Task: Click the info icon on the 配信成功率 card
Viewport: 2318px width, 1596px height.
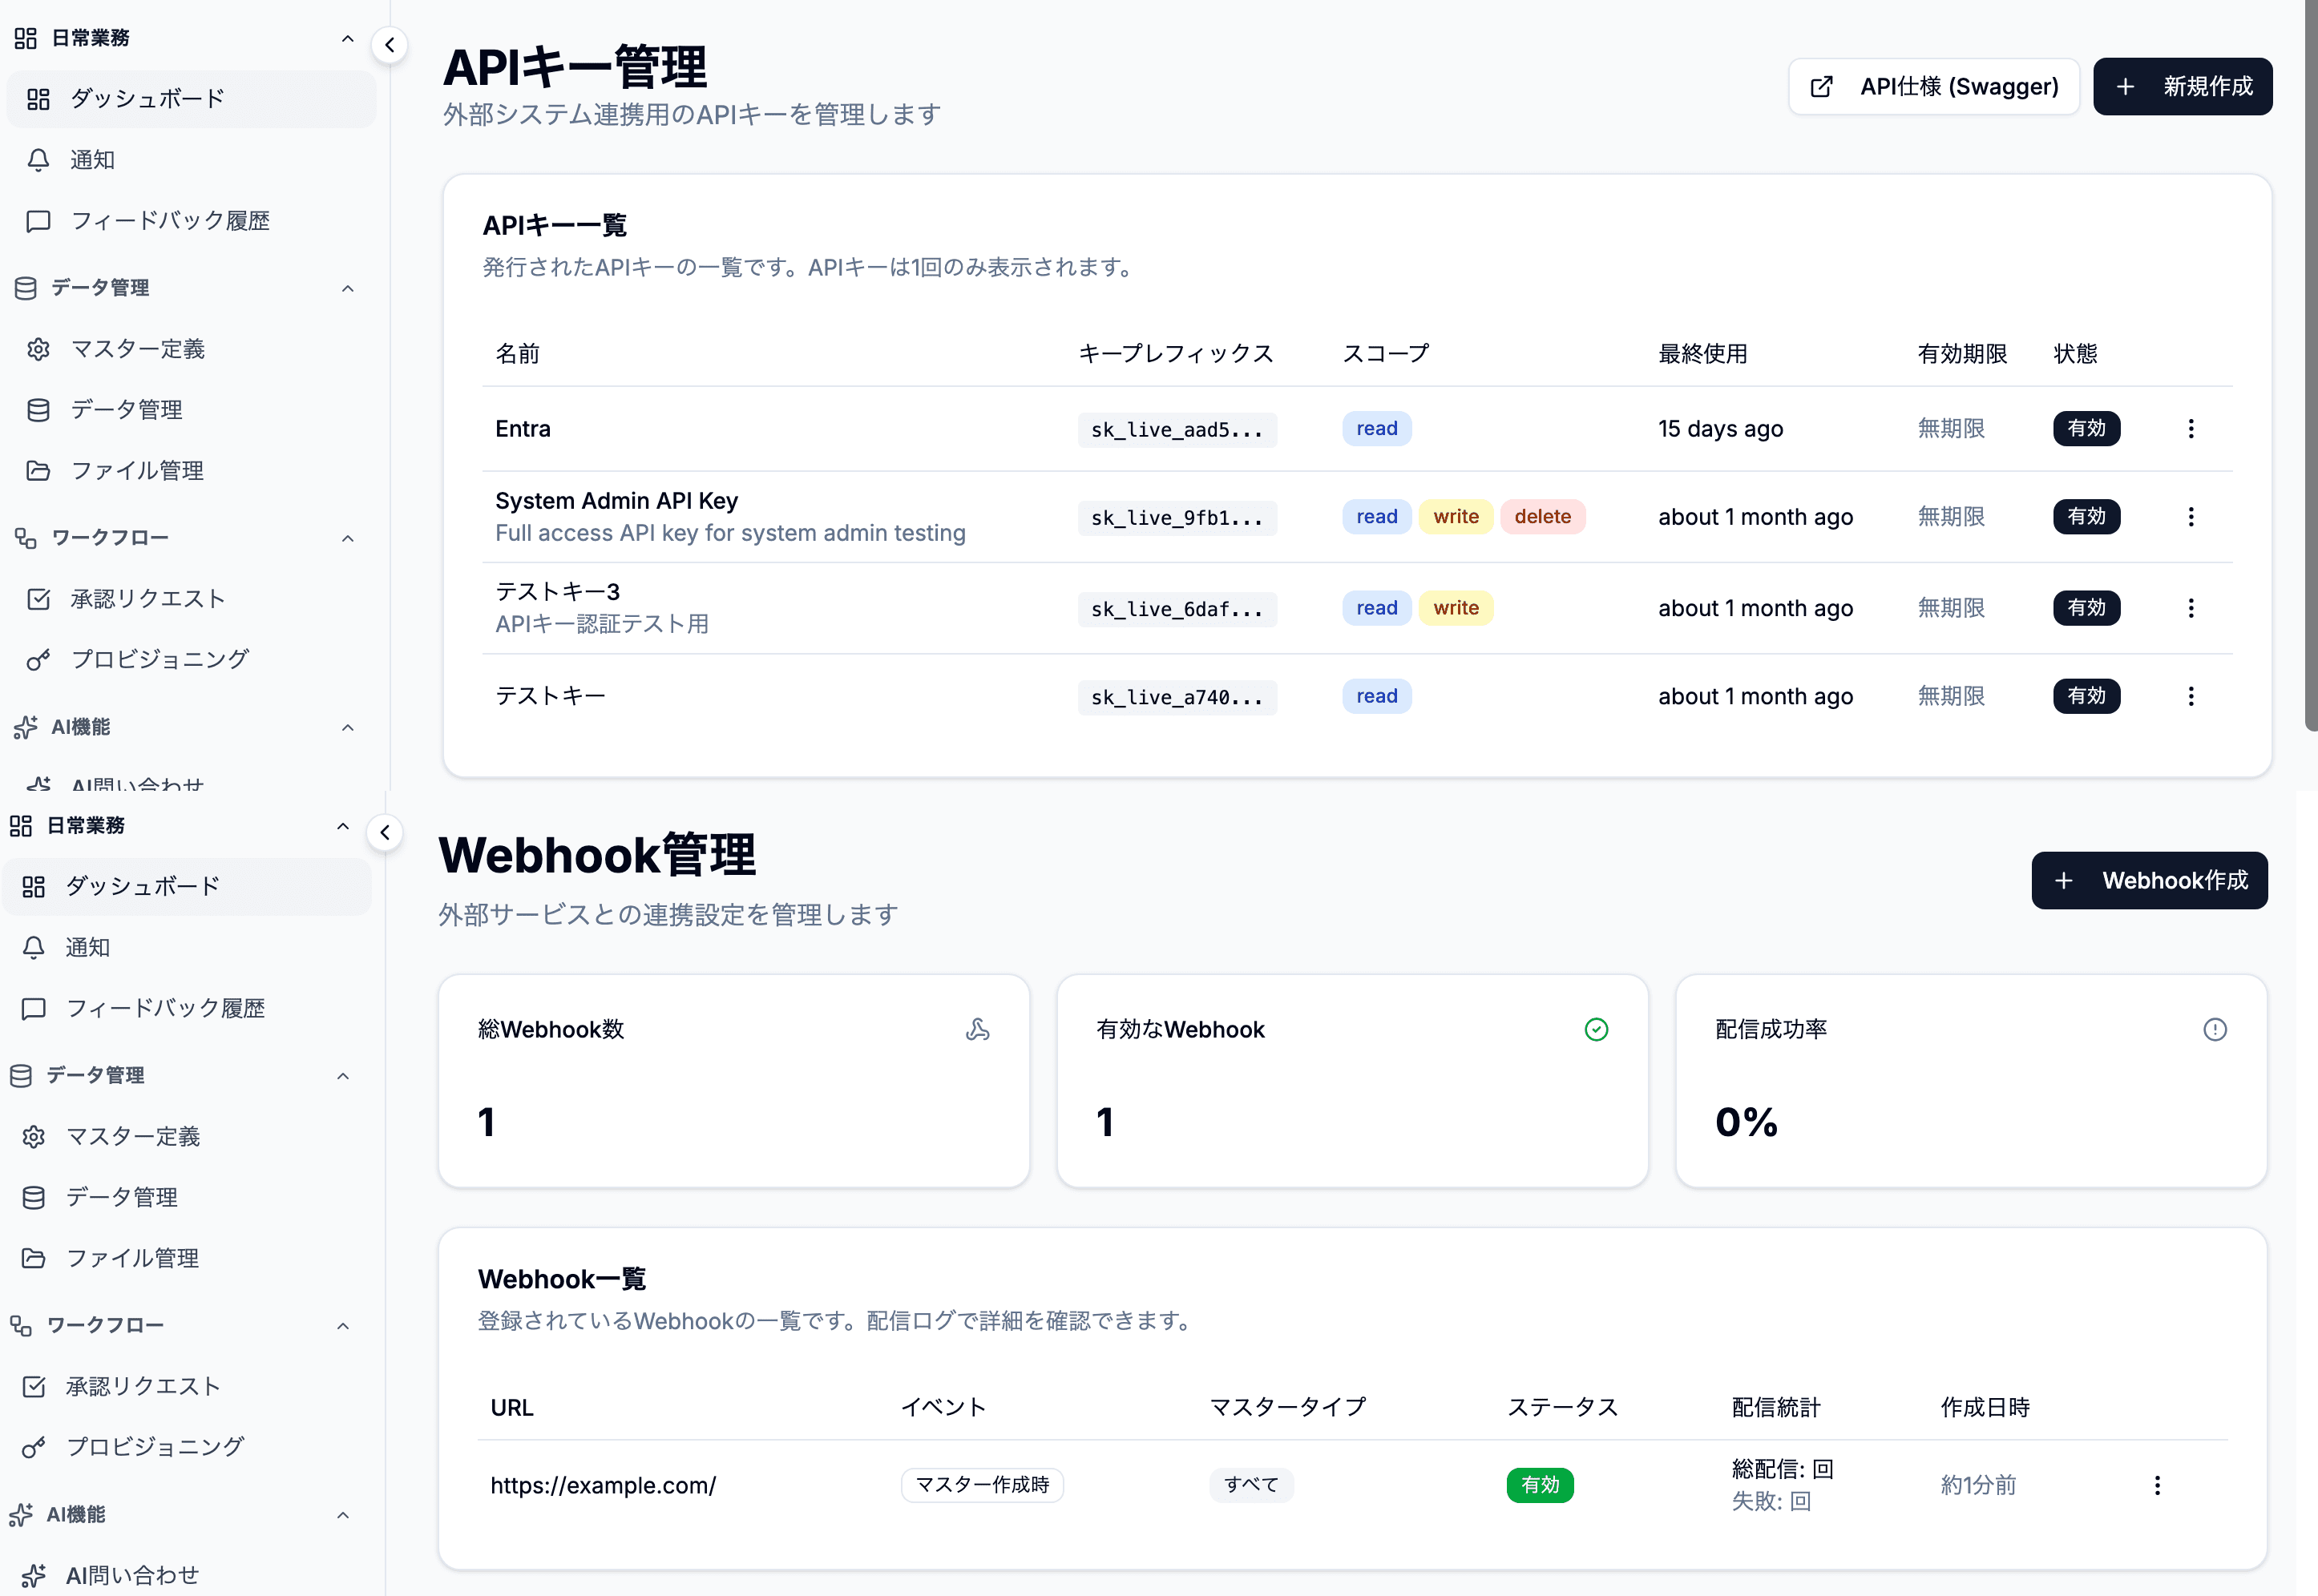Action: [x=2215, y=1029]
